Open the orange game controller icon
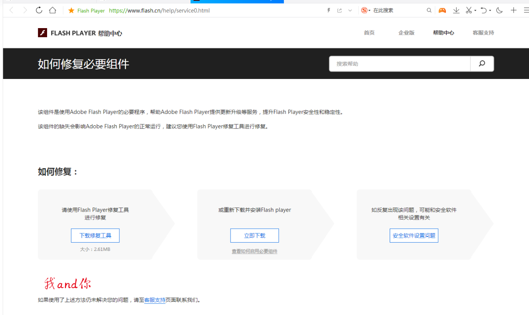Image resolution: width=529 pixels, height=315 pixels. (442, 10)
